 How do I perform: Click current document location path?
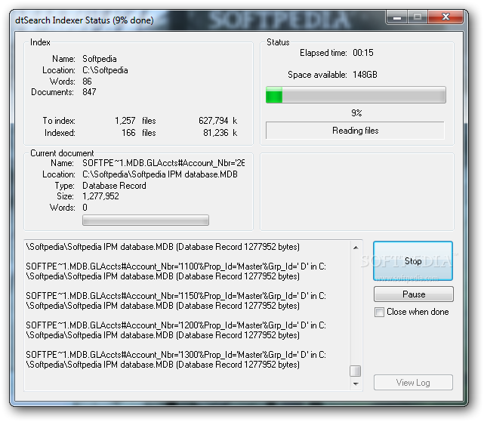160,174
